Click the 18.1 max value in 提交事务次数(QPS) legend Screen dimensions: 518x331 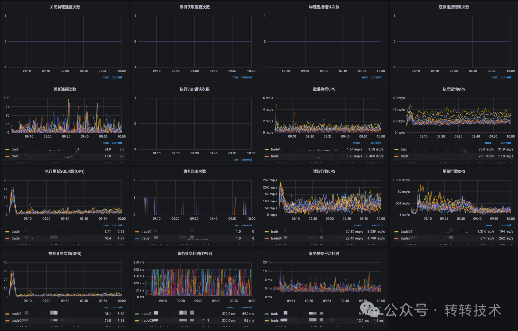(108, 314)
